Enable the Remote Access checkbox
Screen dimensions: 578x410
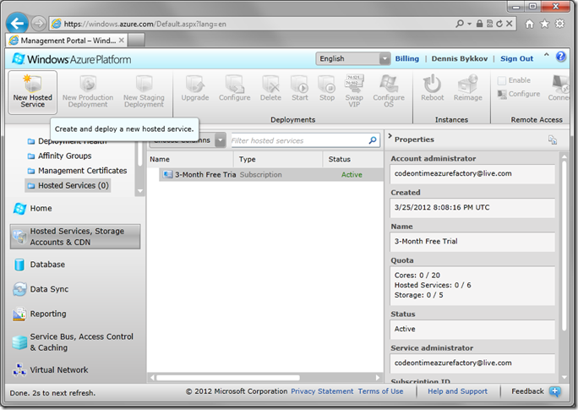[x=501, y=80]
